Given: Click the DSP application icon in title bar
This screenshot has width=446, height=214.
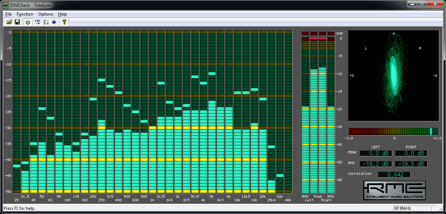Looking at the screenshot, I should coord(6,5).
